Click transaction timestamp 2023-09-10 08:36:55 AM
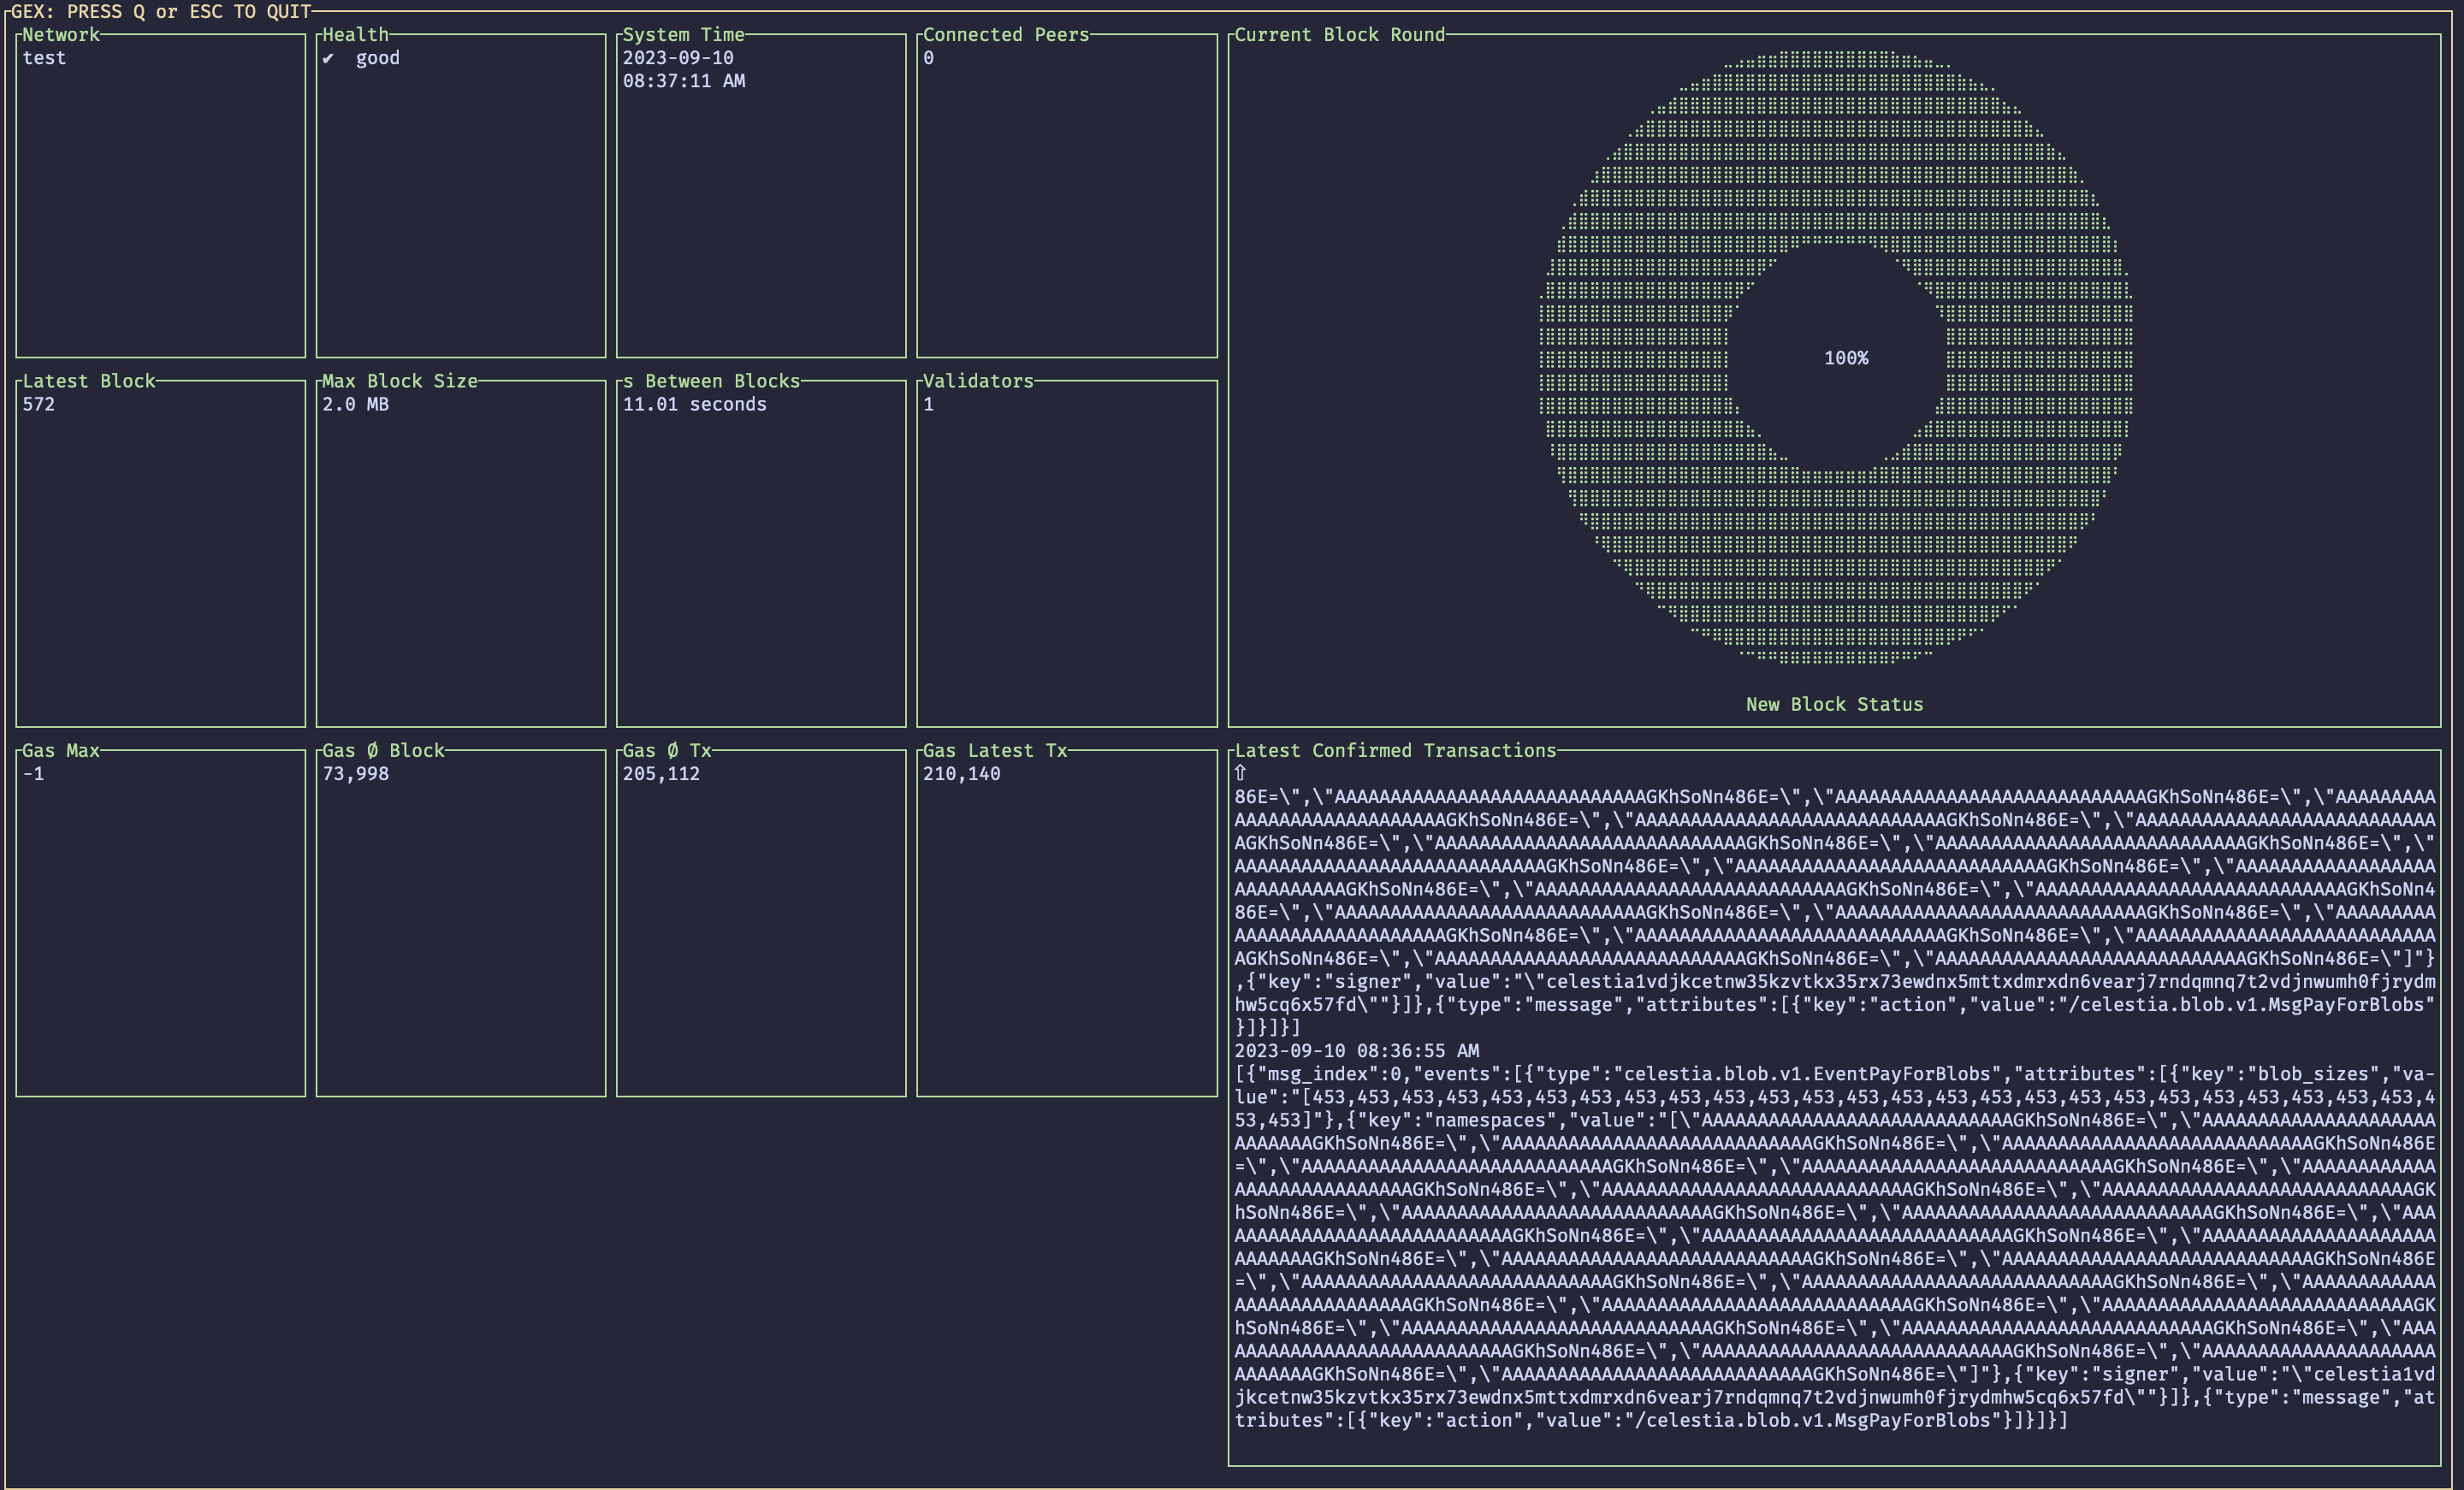The image size is (2464, 1490). pyautogui.click(x=1356, y=1051)
